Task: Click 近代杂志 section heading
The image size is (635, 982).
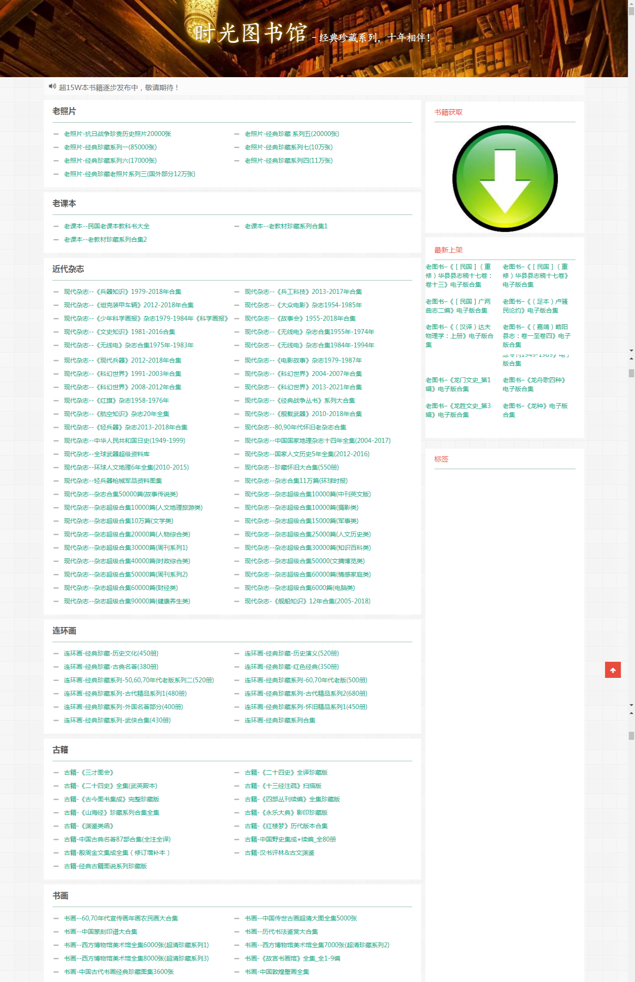Action: coord(68,269)
